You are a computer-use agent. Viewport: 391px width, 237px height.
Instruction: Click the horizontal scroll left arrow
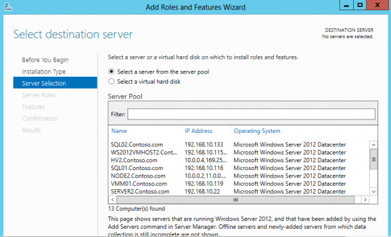pyautogui.click(x=112, y=199)
